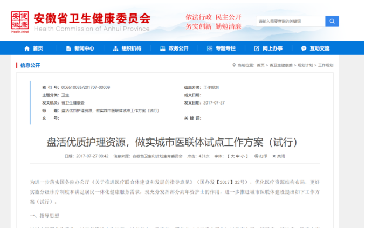The image size is (365, 229).
Task: Focus the keyword search input field
Action: [290, 21]
